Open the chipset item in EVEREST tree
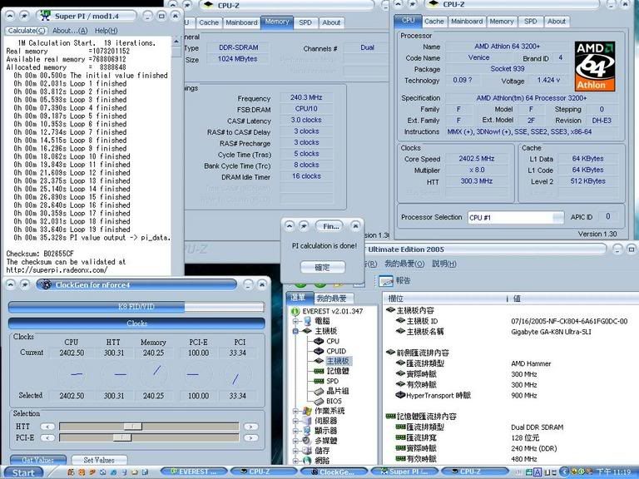 click(336, 391)
